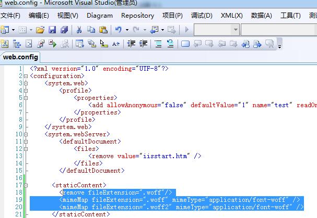Open the XML(X) menu
317x218 pixels.
click(232, 16)
